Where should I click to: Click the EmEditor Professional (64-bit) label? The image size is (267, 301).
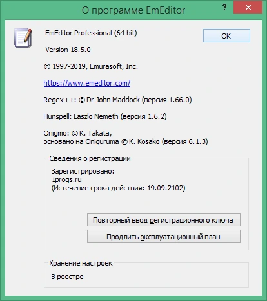91,33
